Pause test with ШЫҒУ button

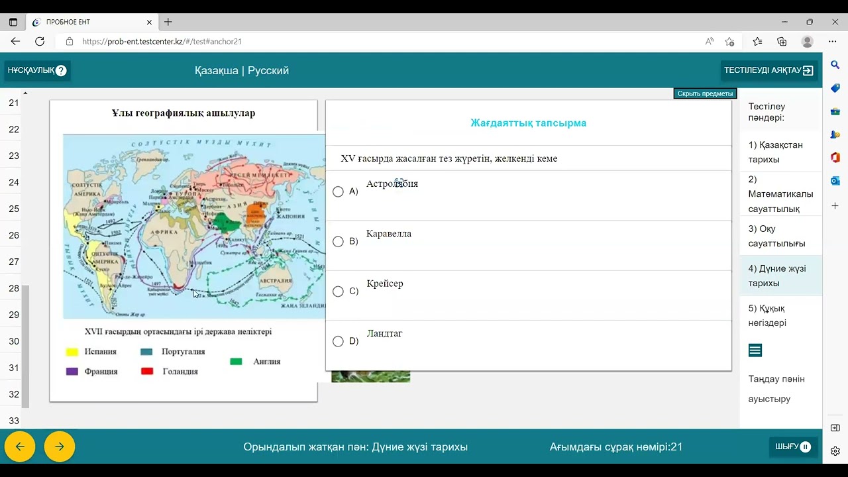pos(793,447)
